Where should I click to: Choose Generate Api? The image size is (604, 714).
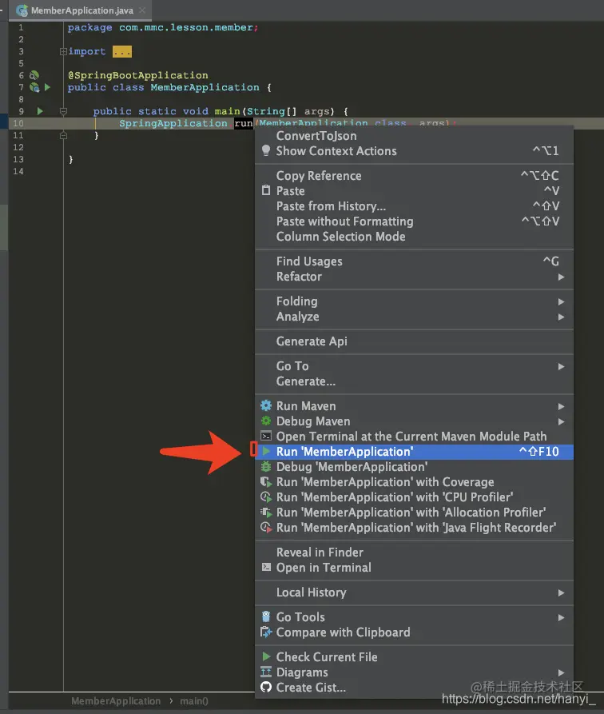(x=414, y=341)
